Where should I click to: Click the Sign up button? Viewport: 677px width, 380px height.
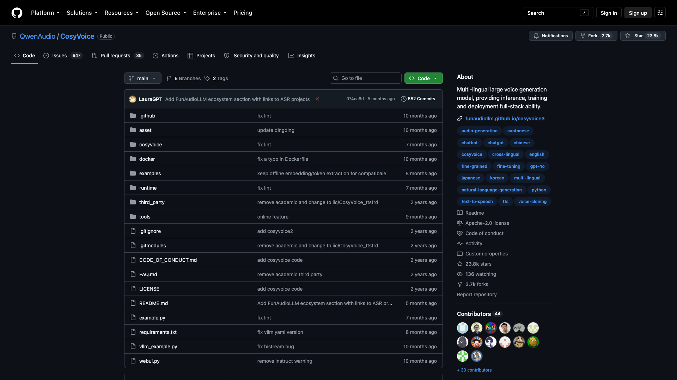638,13
